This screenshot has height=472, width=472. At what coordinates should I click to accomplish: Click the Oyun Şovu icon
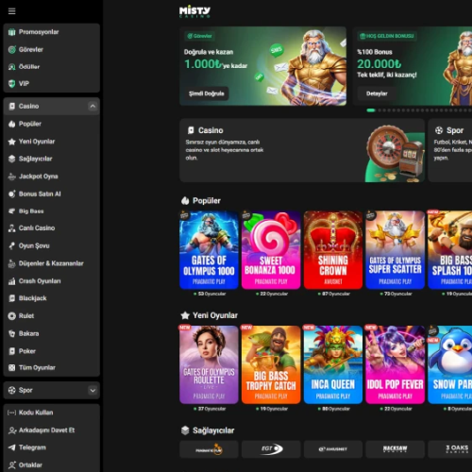(x=11, y=245)
